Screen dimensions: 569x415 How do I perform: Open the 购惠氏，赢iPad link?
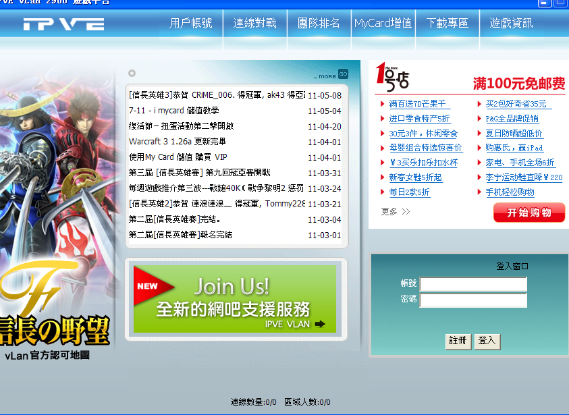click(x=514, y=148)
